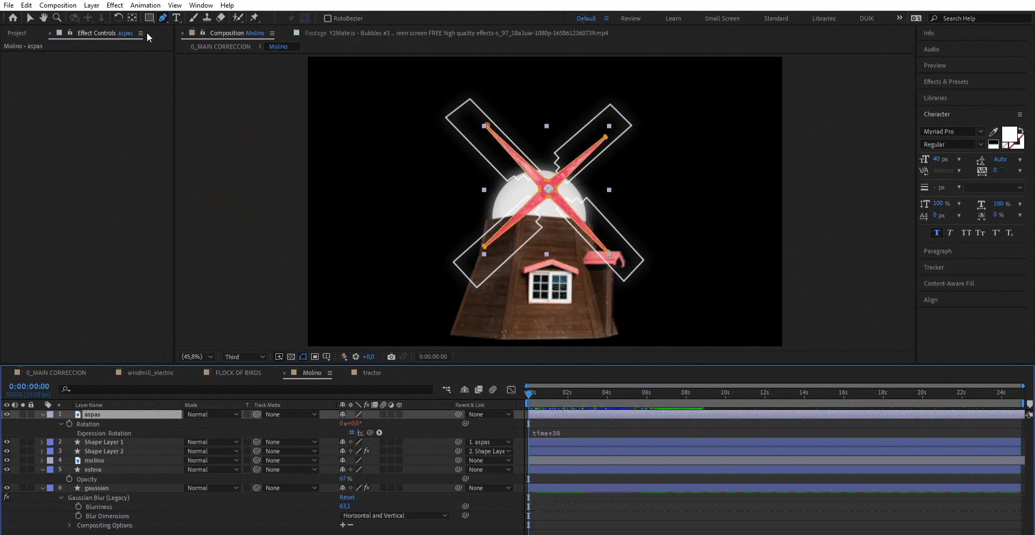
Task: Select the Zoom magnifier tool
Action: (57, 18)
